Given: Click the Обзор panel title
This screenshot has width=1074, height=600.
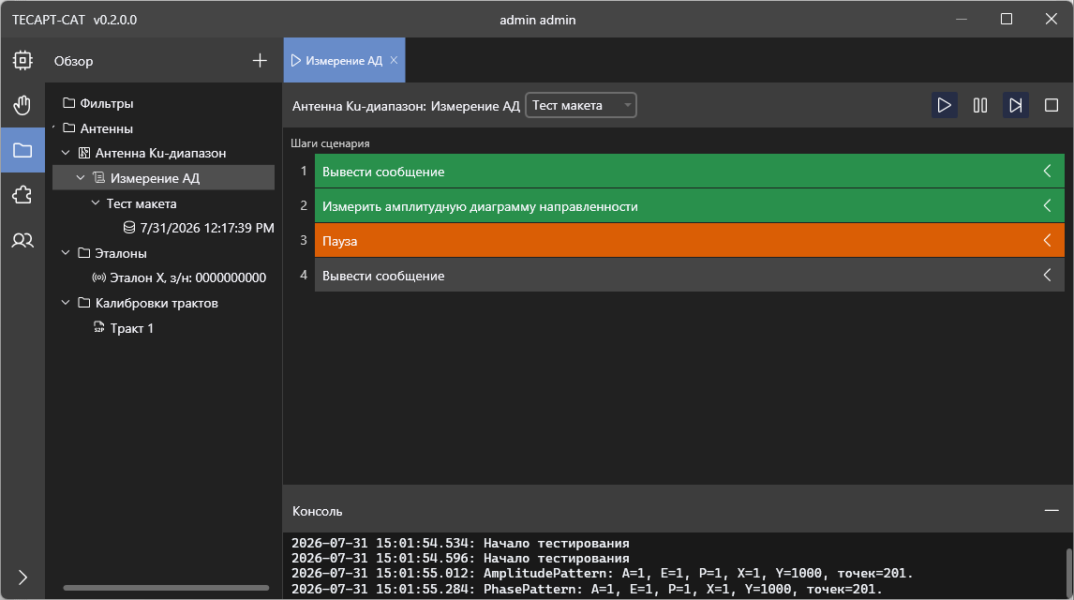Looking at the screenshot, I should pyautogui.click(x=73, y=61).
